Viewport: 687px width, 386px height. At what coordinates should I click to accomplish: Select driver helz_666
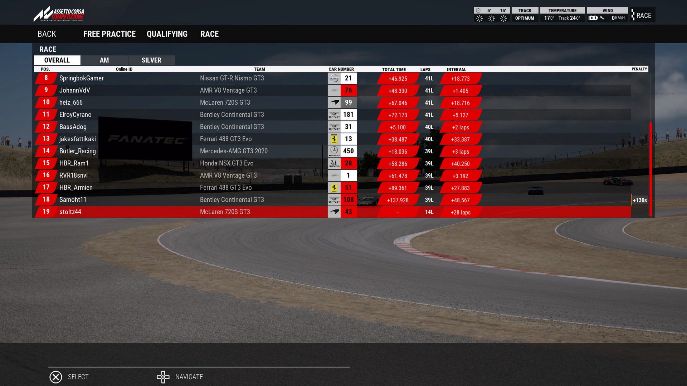(x=333, y=103)
